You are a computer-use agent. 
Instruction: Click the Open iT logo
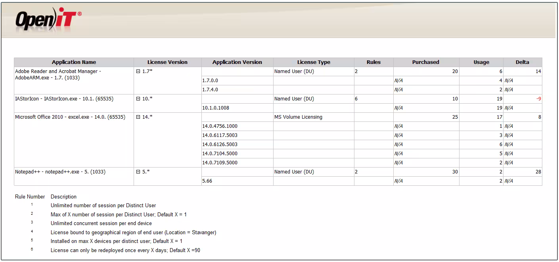point(48,20)
